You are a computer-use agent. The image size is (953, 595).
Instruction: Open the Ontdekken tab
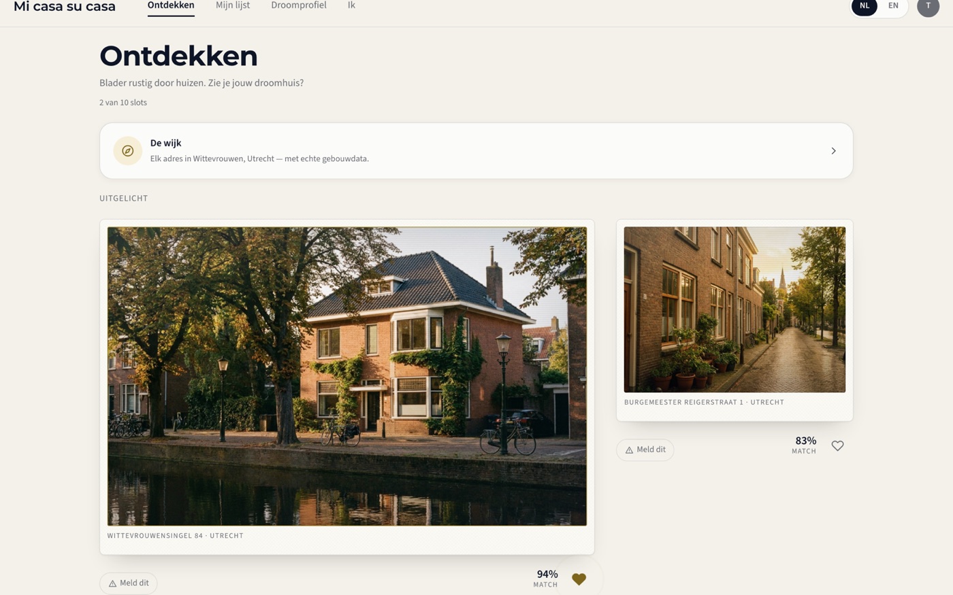[171, 6]
